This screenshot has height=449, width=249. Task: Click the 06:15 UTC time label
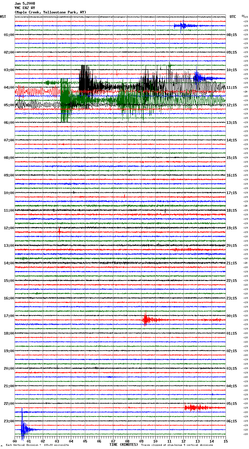point(232,421)
